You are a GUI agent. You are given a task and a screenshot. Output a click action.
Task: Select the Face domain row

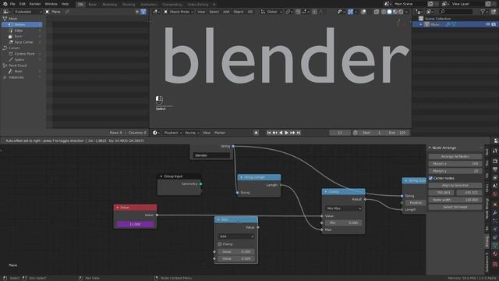22,37
